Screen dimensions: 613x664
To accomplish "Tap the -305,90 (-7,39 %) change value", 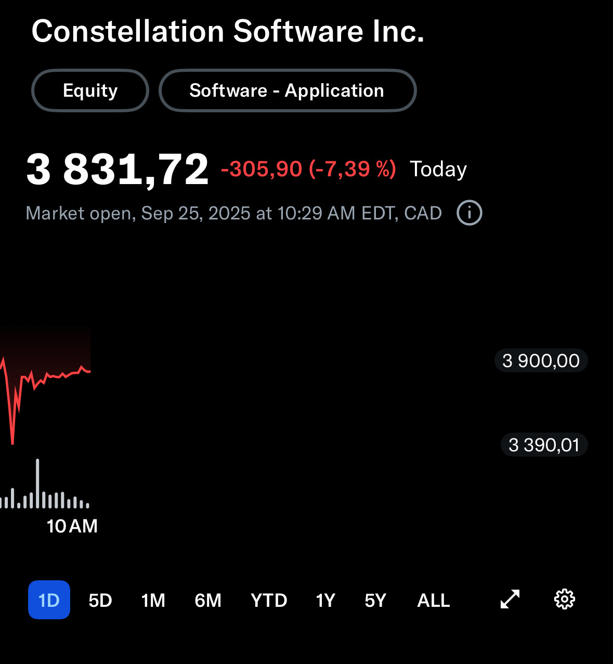I will 308,170.
